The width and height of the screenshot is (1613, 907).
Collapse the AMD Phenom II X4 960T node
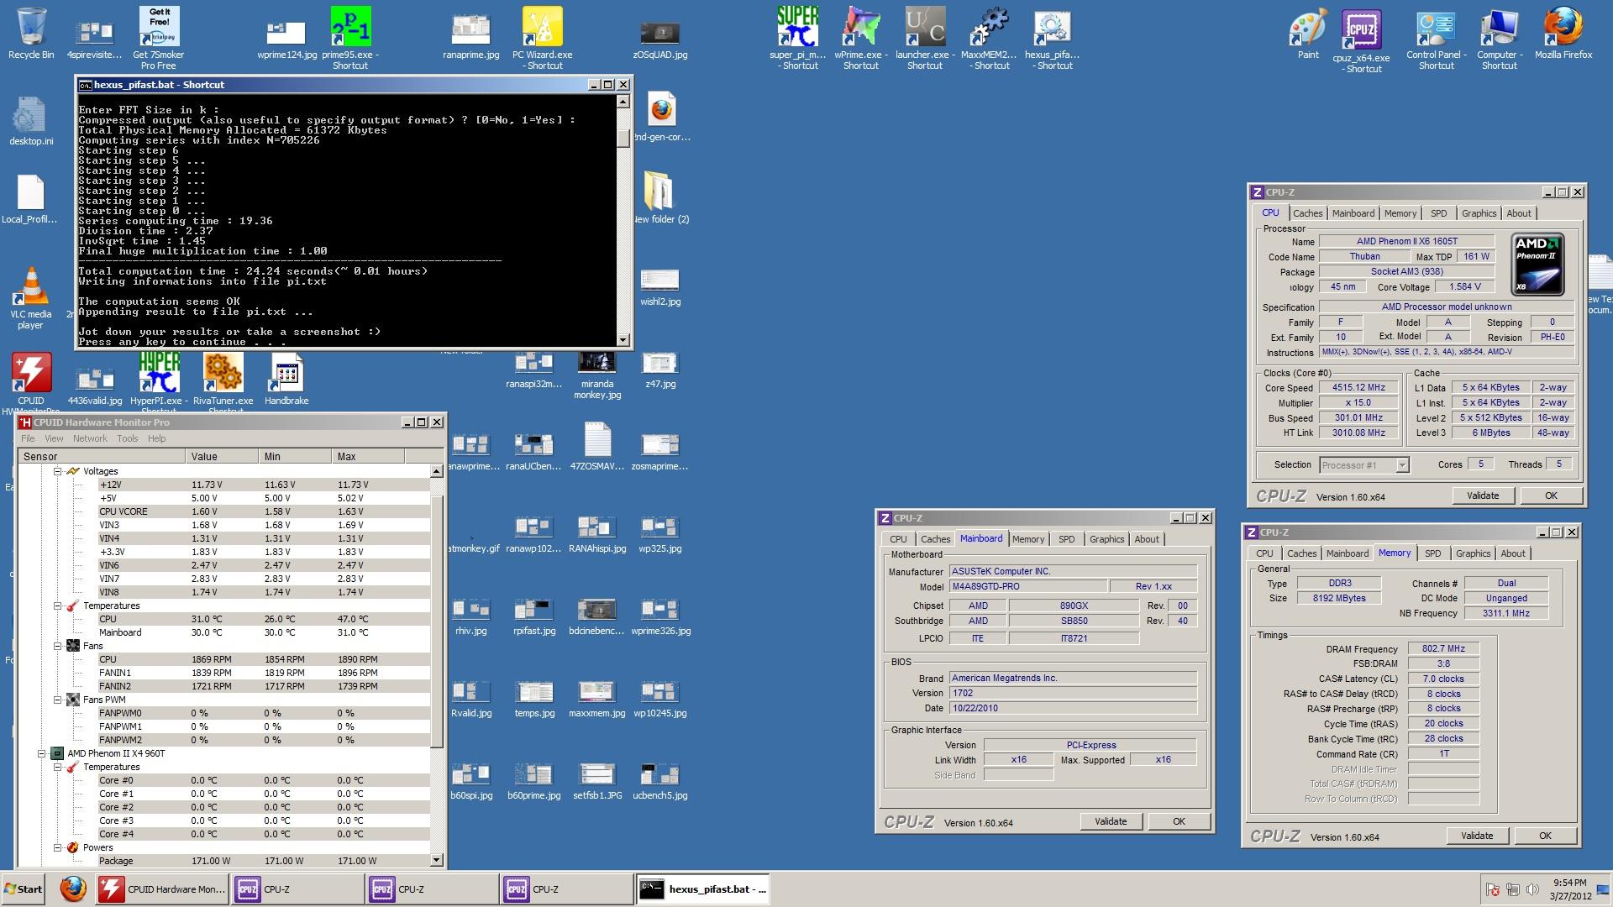[42, 753]
